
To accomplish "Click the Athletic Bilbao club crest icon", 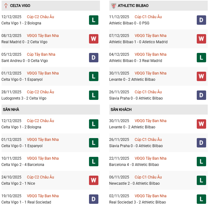I will click(x=113, y=6).
